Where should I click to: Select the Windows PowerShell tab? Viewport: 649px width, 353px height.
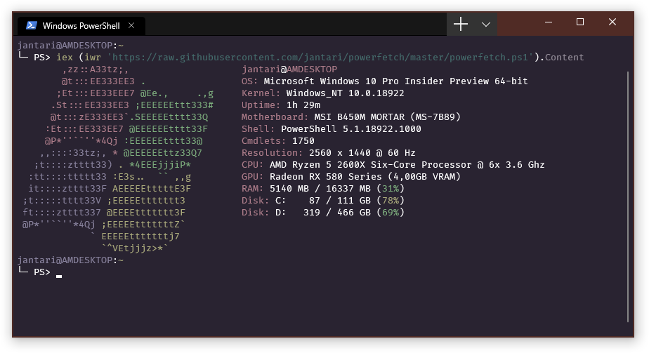(81, 26)
